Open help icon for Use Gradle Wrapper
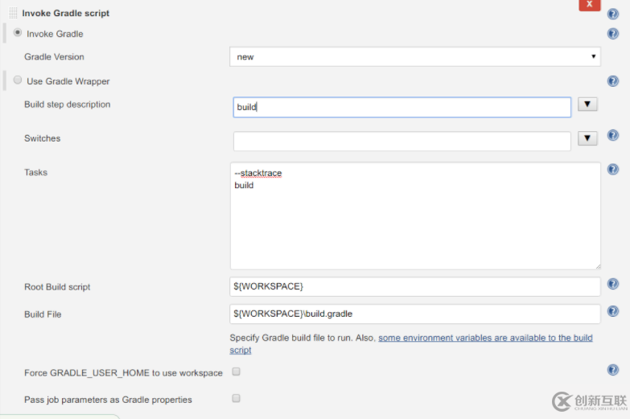 tap(613, 81)
